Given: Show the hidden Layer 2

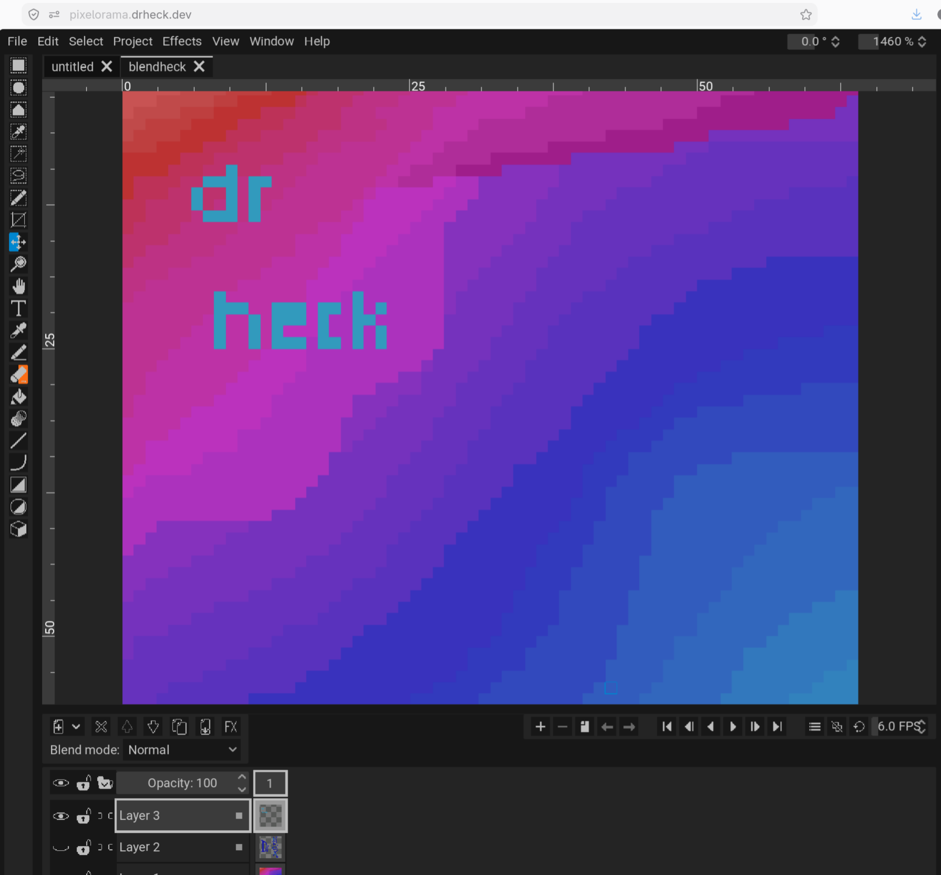Looking at the screenshot, I should pos(61,847).
